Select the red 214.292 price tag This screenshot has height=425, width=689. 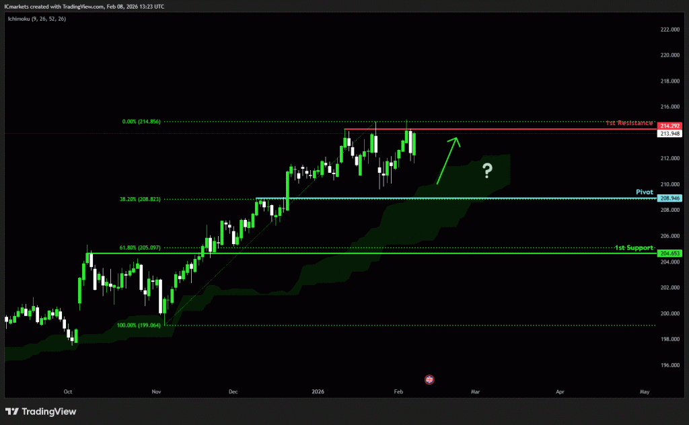point(670,126)
